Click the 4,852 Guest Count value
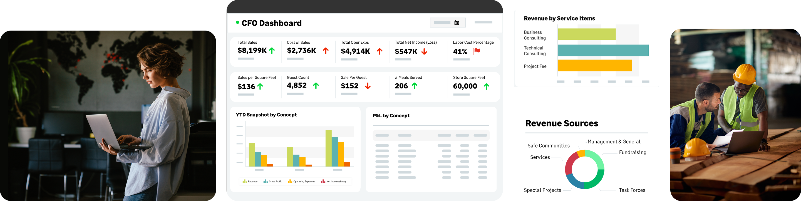 [x=297, y=85]
